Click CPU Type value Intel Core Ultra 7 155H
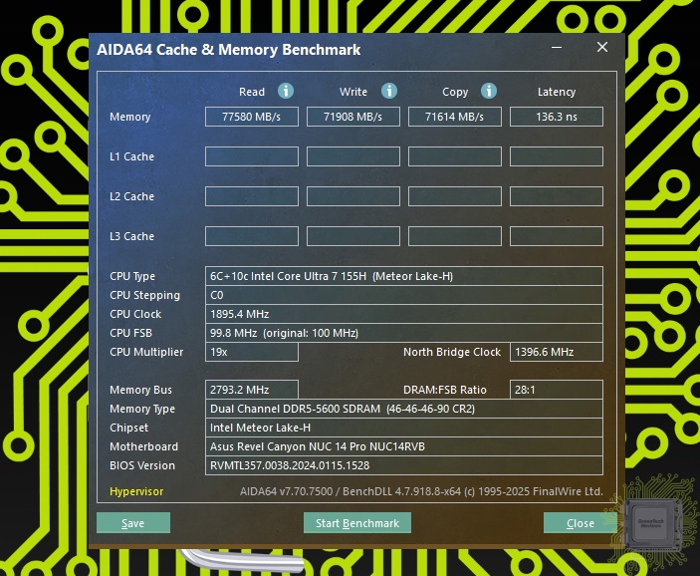 (x=404, y=276)
